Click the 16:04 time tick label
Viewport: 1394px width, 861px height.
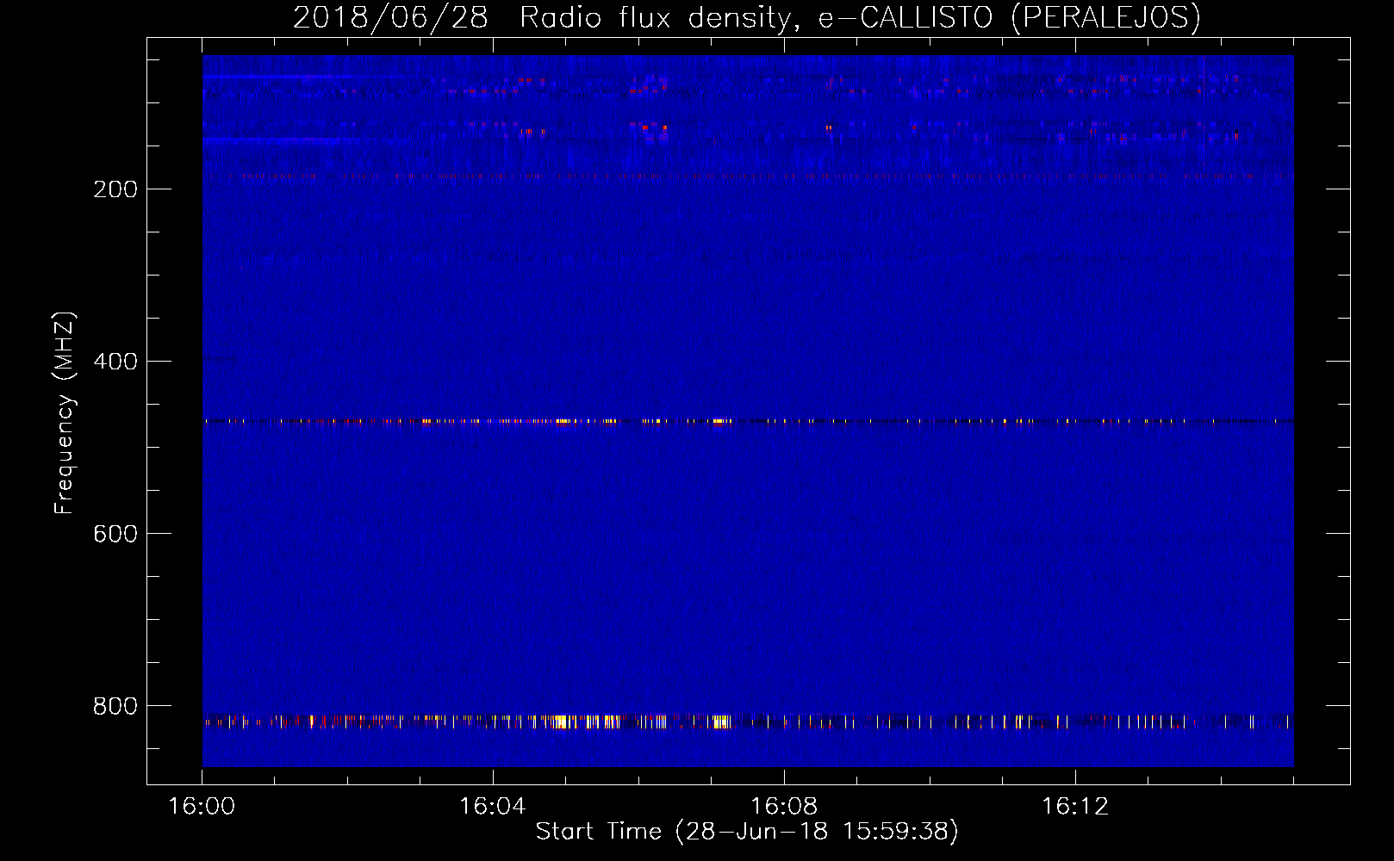pos(493,807)
